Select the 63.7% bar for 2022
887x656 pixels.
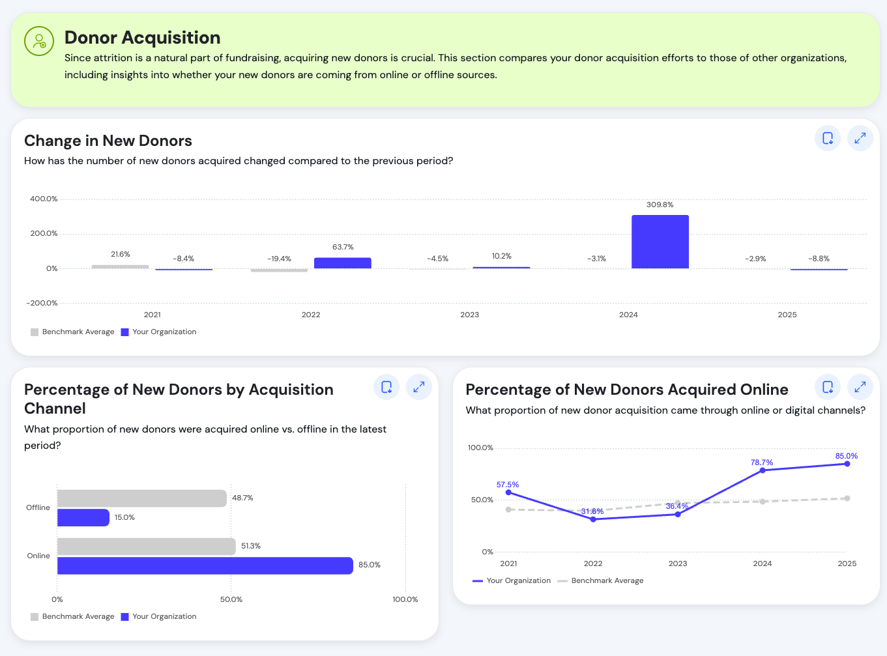[x=342, y=263]
